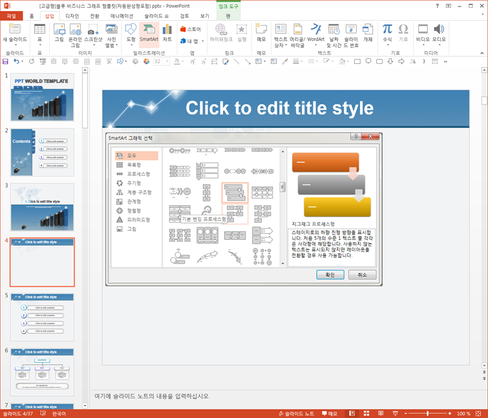Open the Photo Album (사진 앨범) tool

[x=111, y=29]
